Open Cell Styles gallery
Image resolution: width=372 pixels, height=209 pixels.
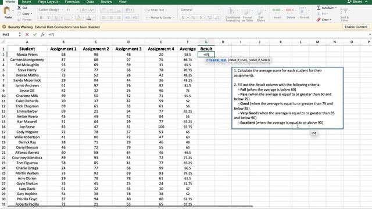click(261, 15)
